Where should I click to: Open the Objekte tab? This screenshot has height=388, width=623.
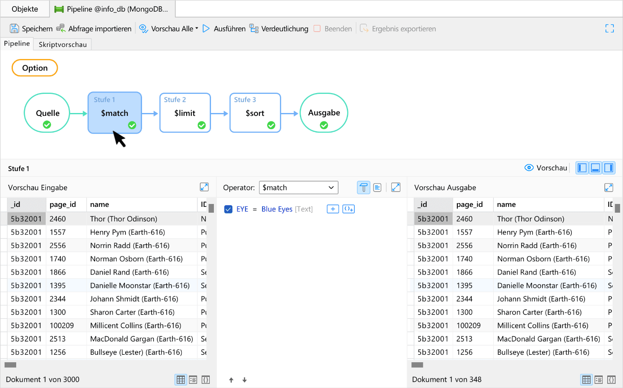[25, 9]
